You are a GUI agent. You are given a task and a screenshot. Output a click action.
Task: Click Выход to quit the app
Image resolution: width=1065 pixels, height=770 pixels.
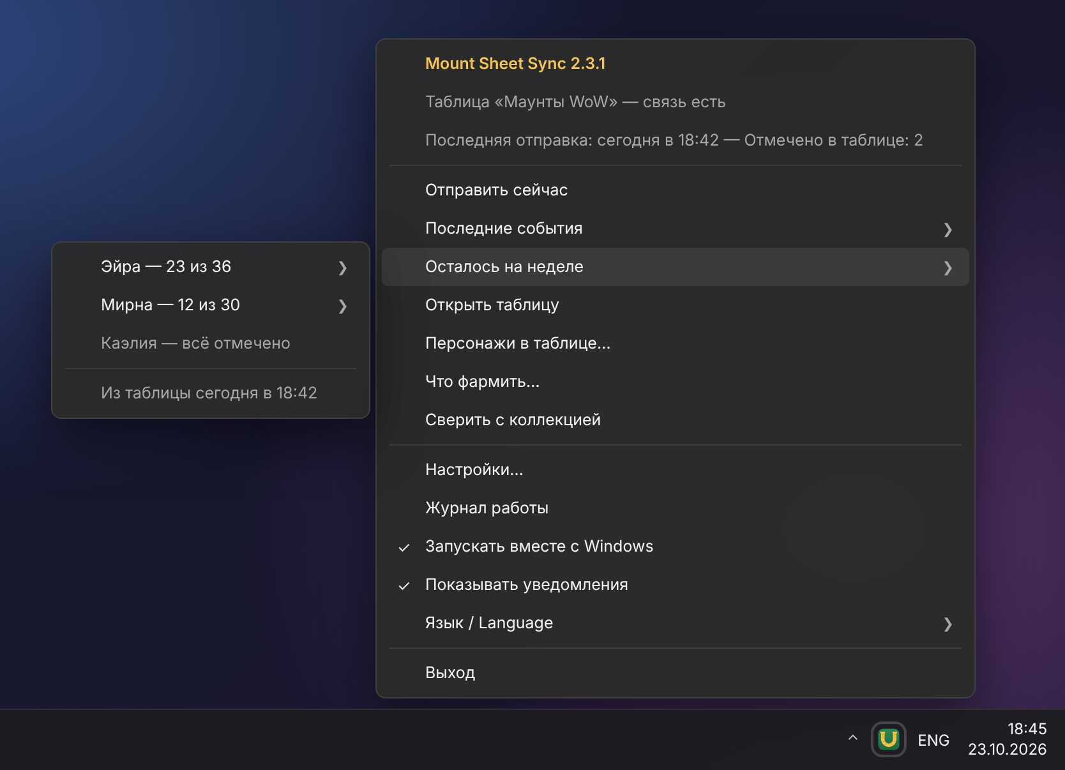tap(676, 673)
